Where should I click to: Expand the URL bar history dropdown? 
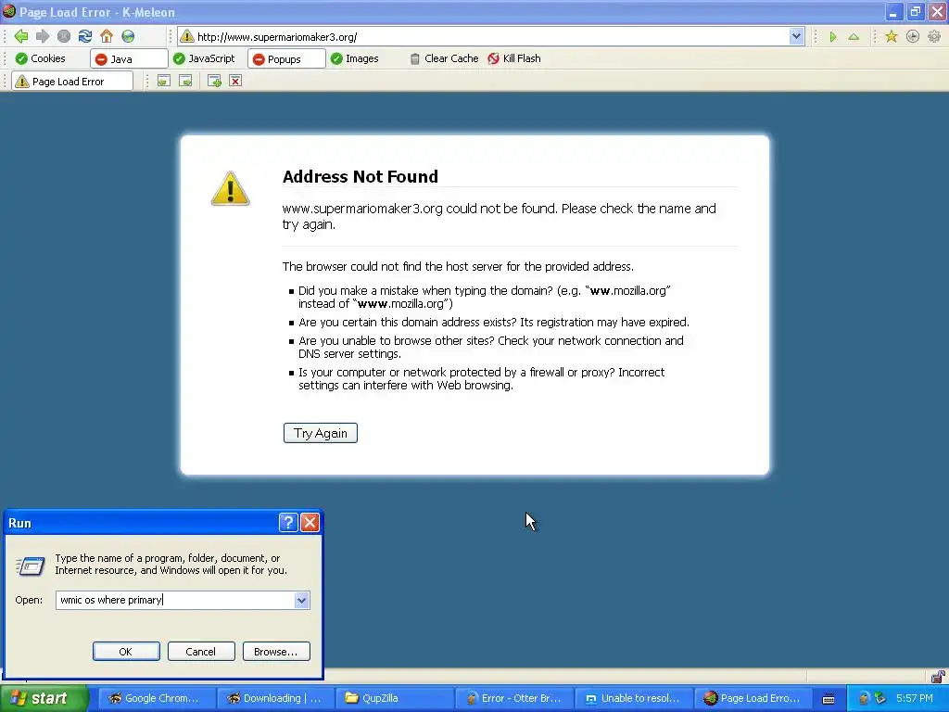796,36
